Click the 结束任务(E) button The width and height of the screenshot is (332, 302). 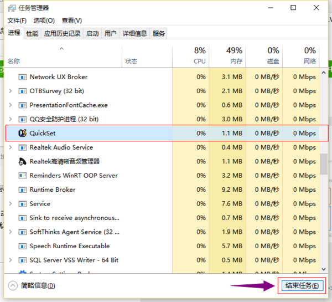[x=302, y=286]
